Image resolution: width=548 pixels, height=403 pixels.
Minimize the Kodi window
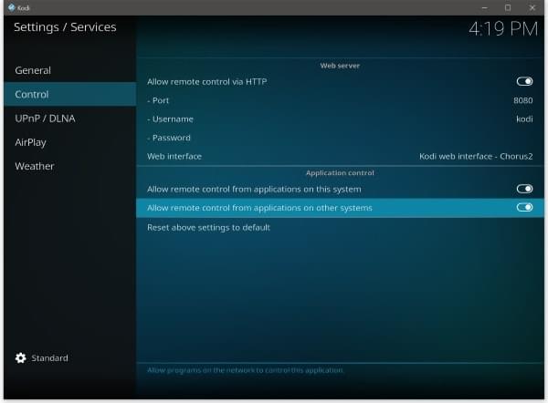(x=483, y=7)
